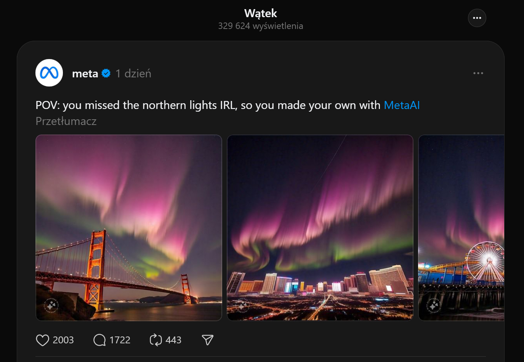This screenshot has height=362, width=524.
Task: Click the 329 624 wyświetlenia views text
Action: click(261, 26)
